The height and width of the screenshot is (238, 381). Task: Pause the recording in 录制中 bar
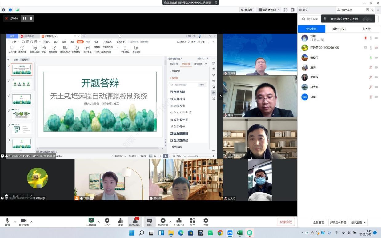click(24, 18)
